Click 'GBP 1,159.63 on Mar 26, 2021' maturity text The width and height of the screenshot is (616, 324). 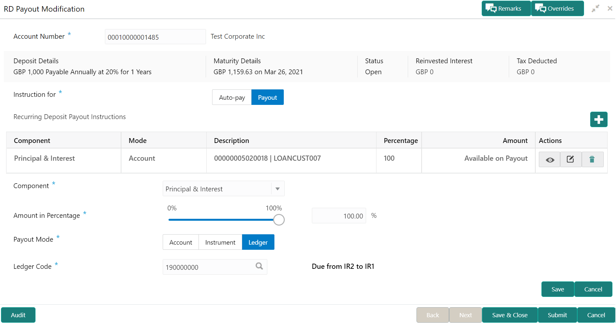[258, 72]
